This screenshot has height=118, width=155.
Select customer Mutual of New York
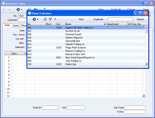[x=86, y=54]
